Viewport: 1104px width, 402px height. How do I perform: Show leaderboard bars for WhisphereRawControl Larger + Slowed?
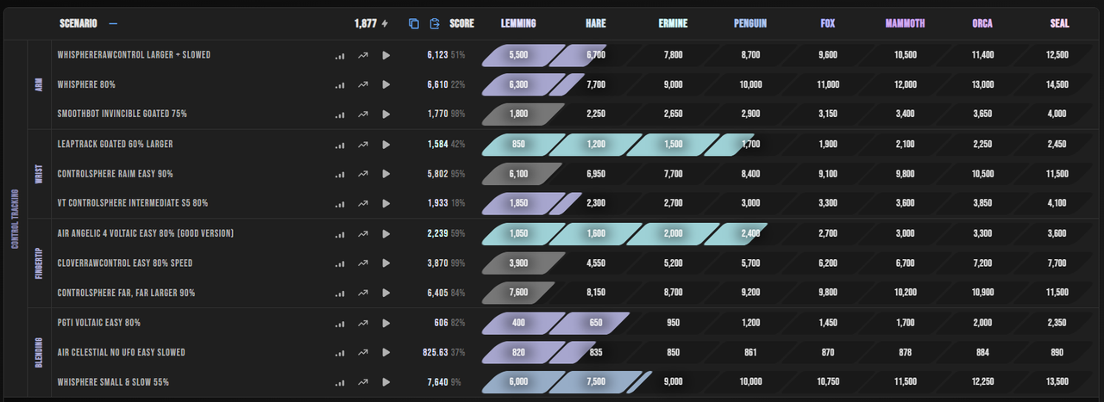[340, 55]
